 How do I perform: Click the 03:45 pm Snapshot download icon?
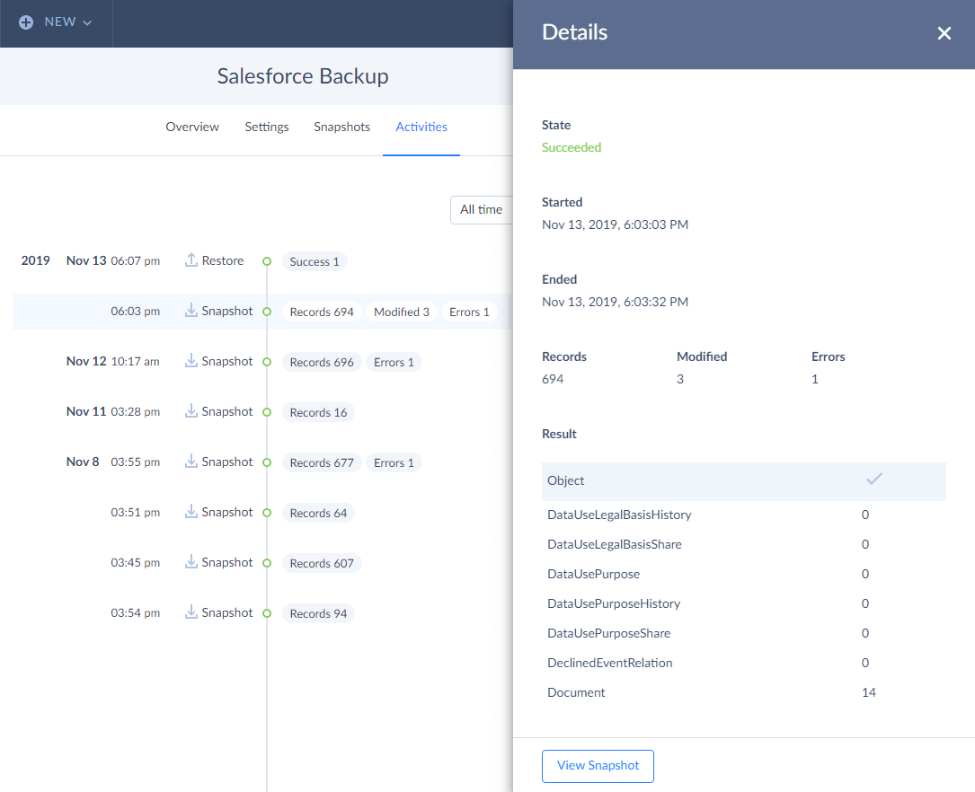click(191, 562)
